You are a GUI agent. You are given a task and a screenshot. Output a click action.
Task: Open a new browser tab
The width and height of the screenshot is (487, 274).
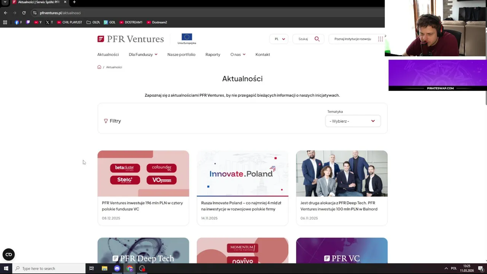click(x=74, y=2)
